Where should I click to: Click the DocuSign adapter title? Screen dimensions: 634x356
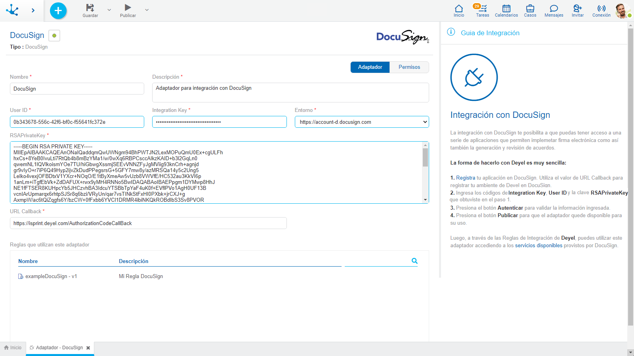click(x=27, y=35)
